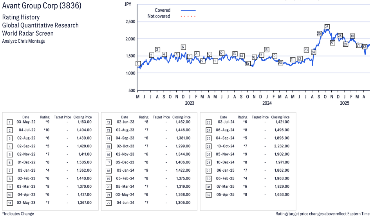Select chart marker 18 near January 2024
The image size is (374, 216).
(266, 50)
